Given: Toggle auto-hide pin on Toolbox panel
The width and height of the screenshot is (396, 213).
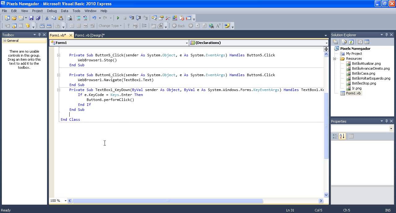Looking at the screenshot, I should coord(39,35).
